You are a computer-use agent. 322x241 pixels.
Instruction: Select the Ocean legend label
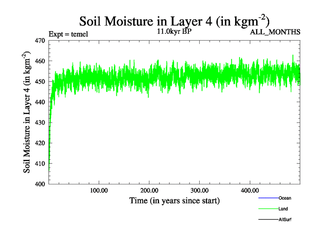[x=285, y=198]
